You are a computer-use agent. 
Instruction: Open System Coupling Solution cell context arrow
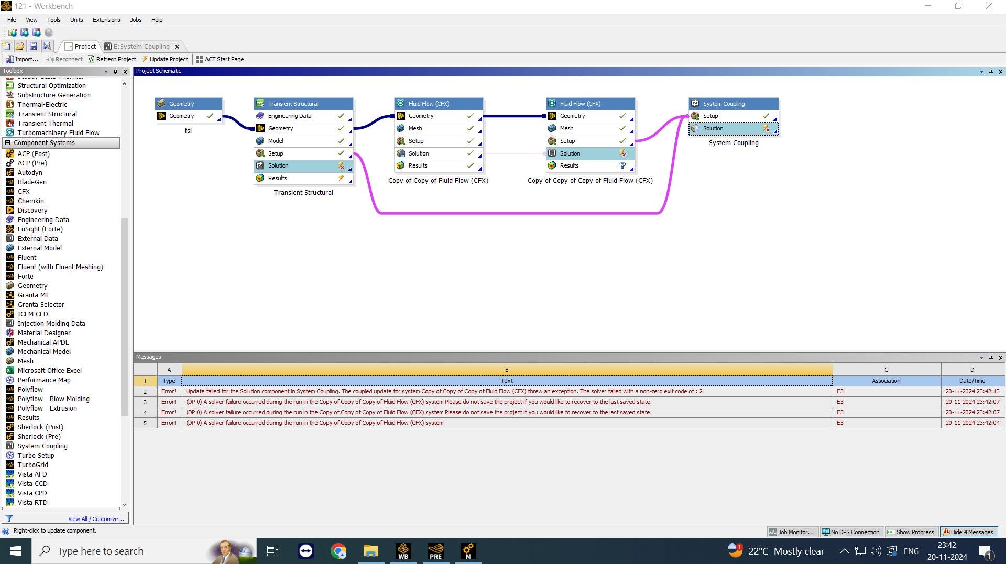[775, 131]
